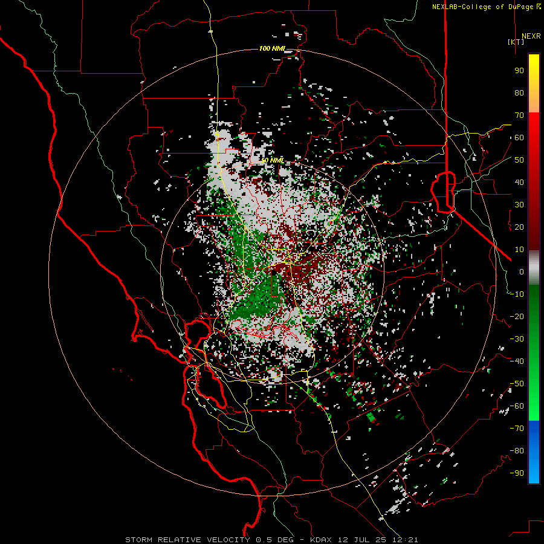
Task: Click the 90 value on velocity scale
Action: pos(519,71)
